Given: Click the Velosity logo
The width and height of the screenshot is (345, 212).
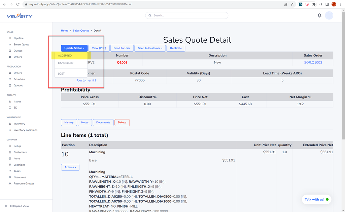Looking at the screenshot, I should (x=20, y=16).
